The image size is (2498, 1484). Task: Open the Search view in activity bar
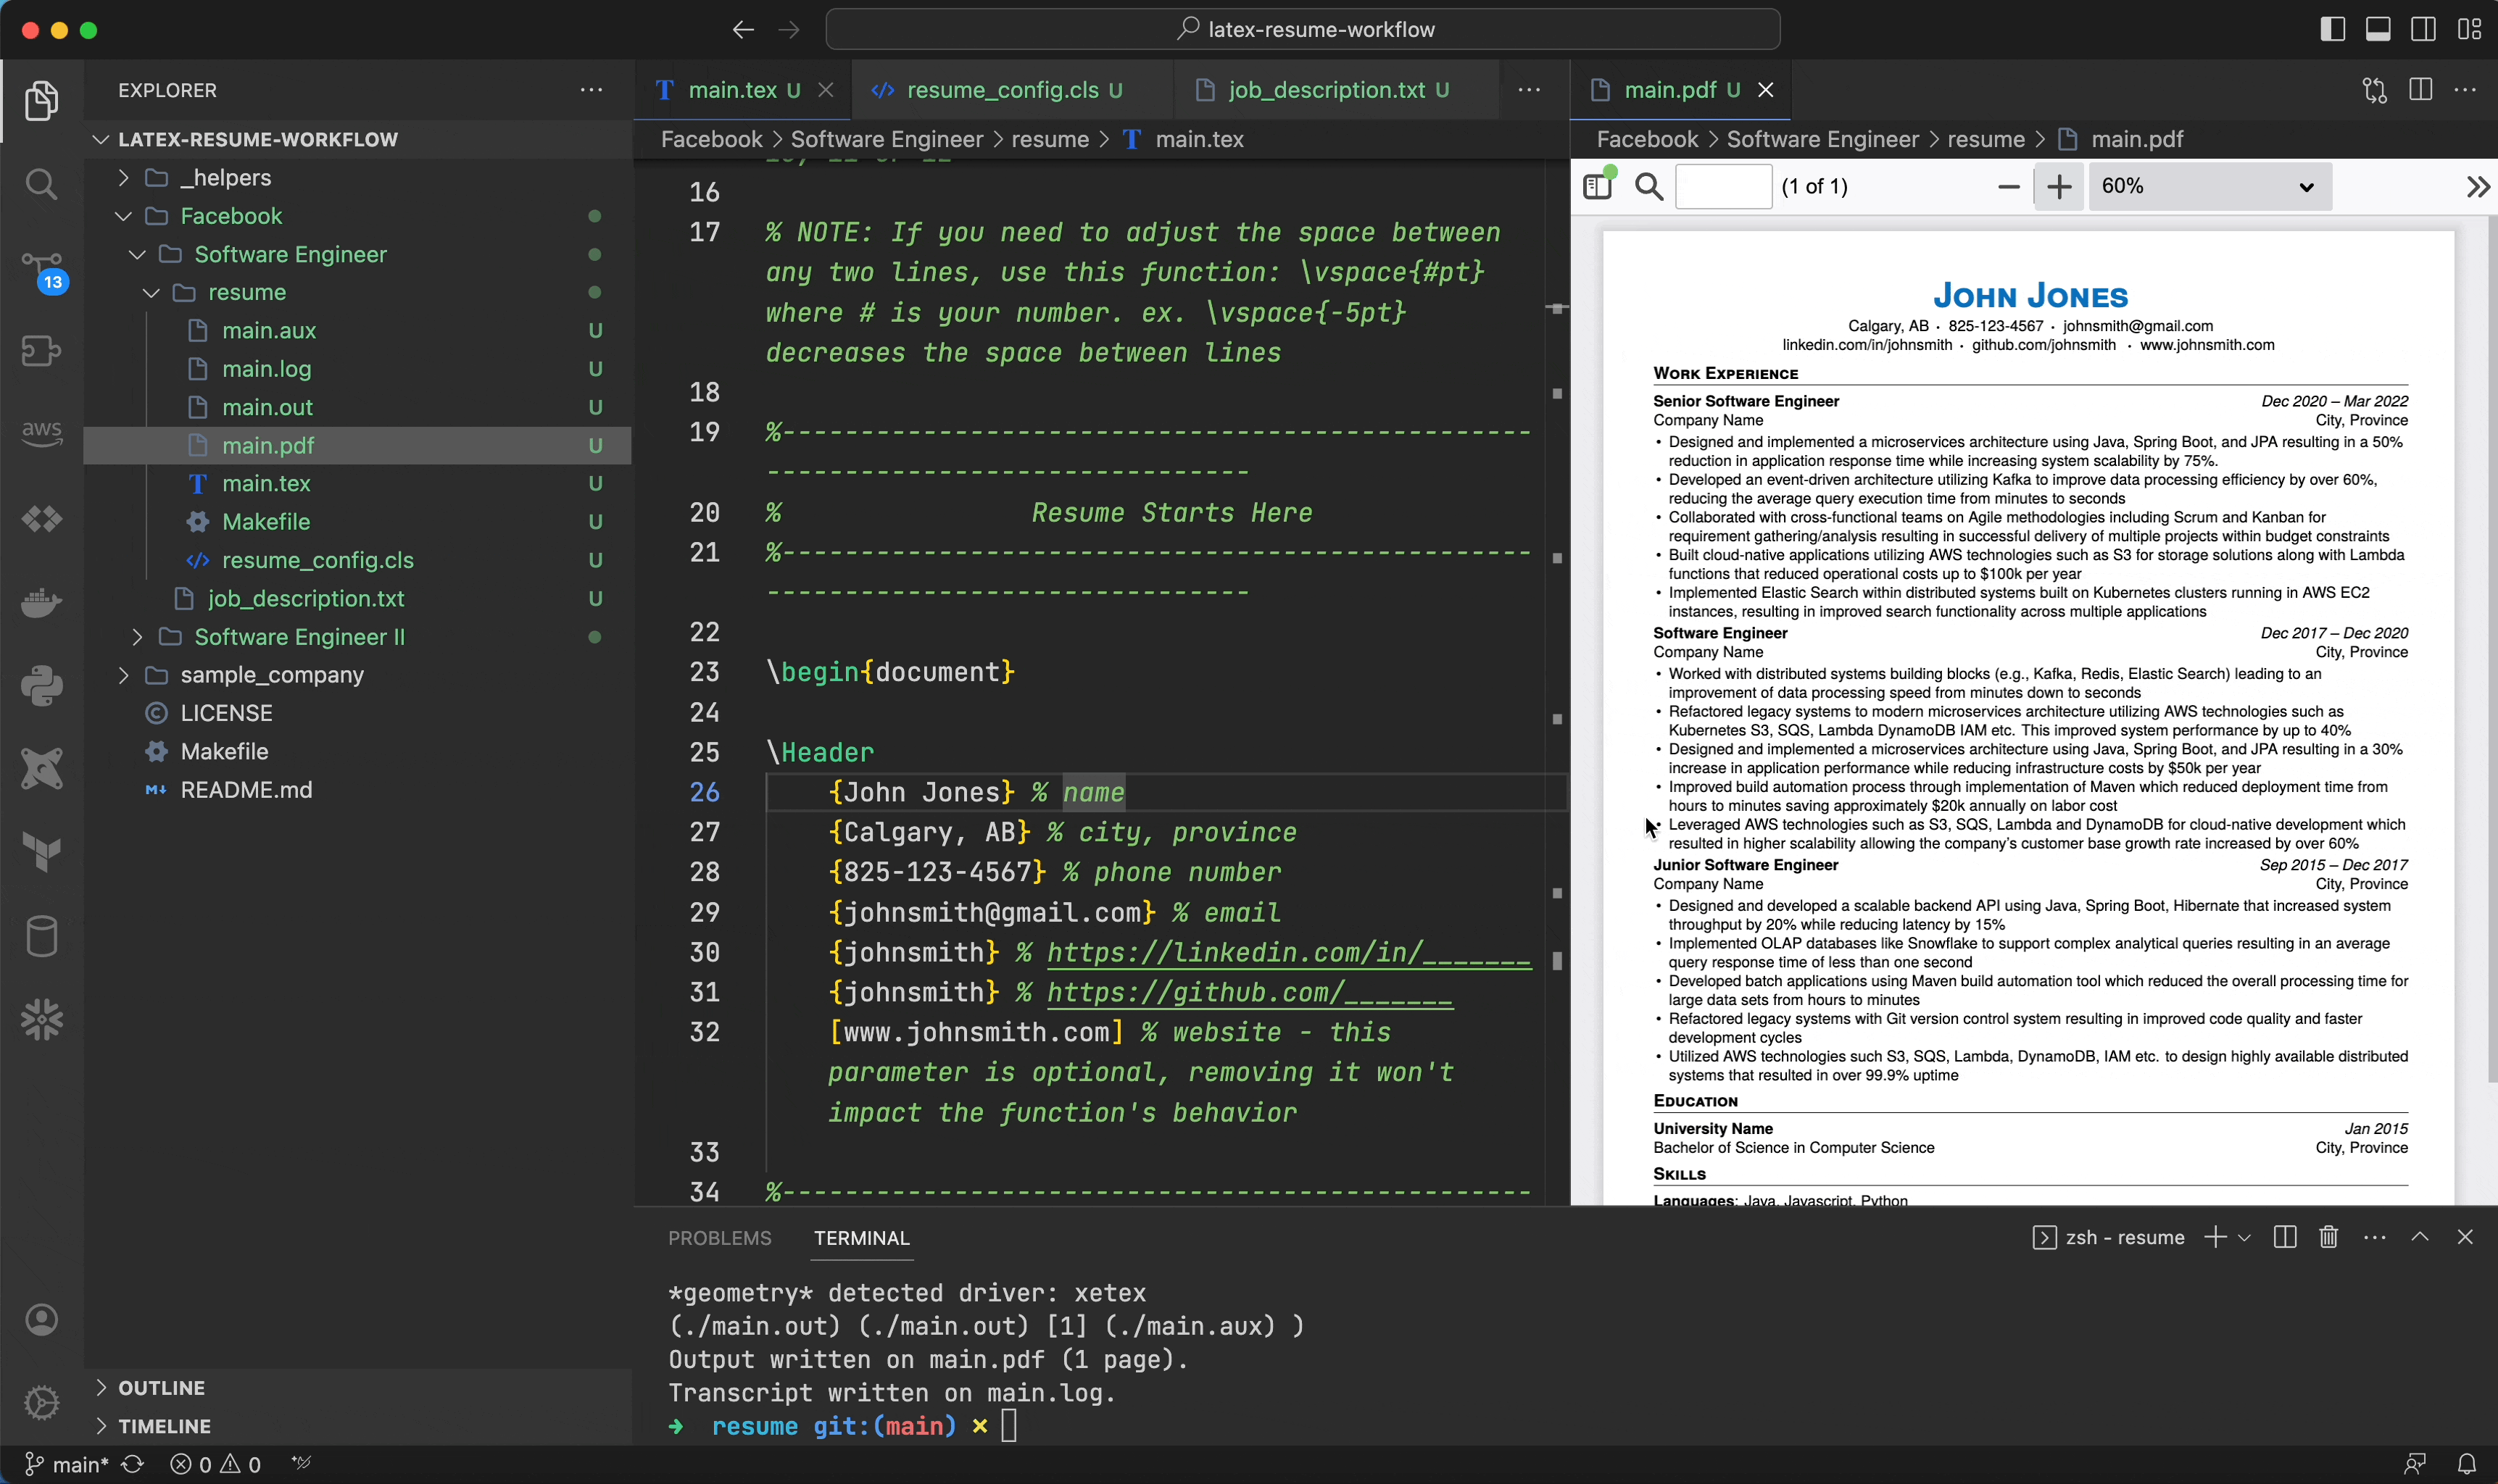[41, 184]
